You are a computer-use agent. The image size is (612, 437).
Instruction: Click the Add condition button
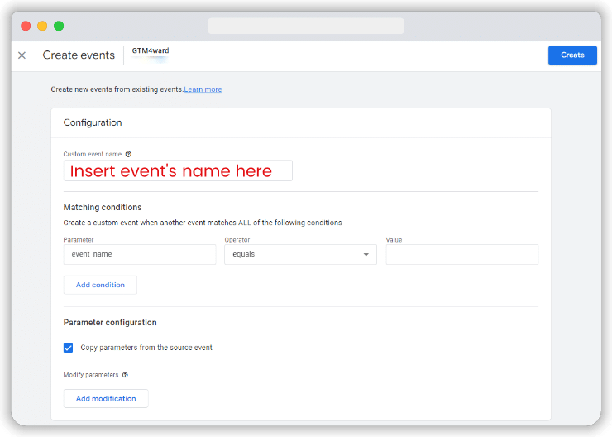point(100,285)
